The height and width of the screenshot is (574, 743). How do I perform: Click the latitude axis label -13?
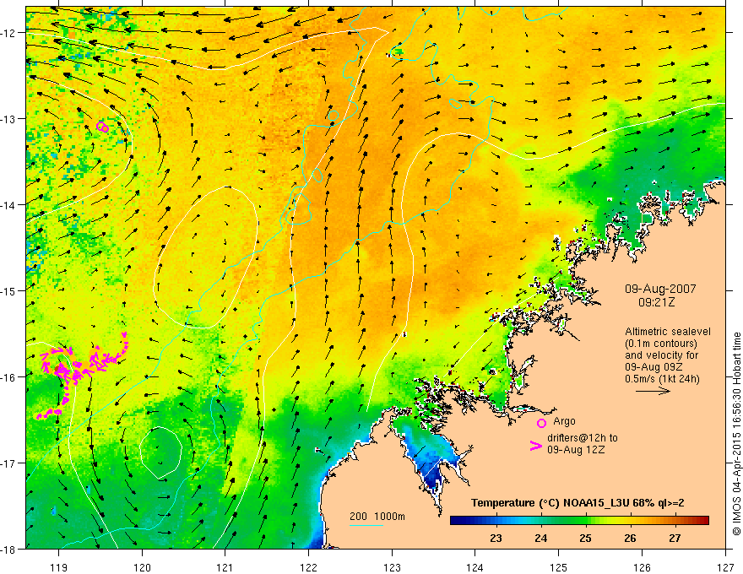pos(8,119)
